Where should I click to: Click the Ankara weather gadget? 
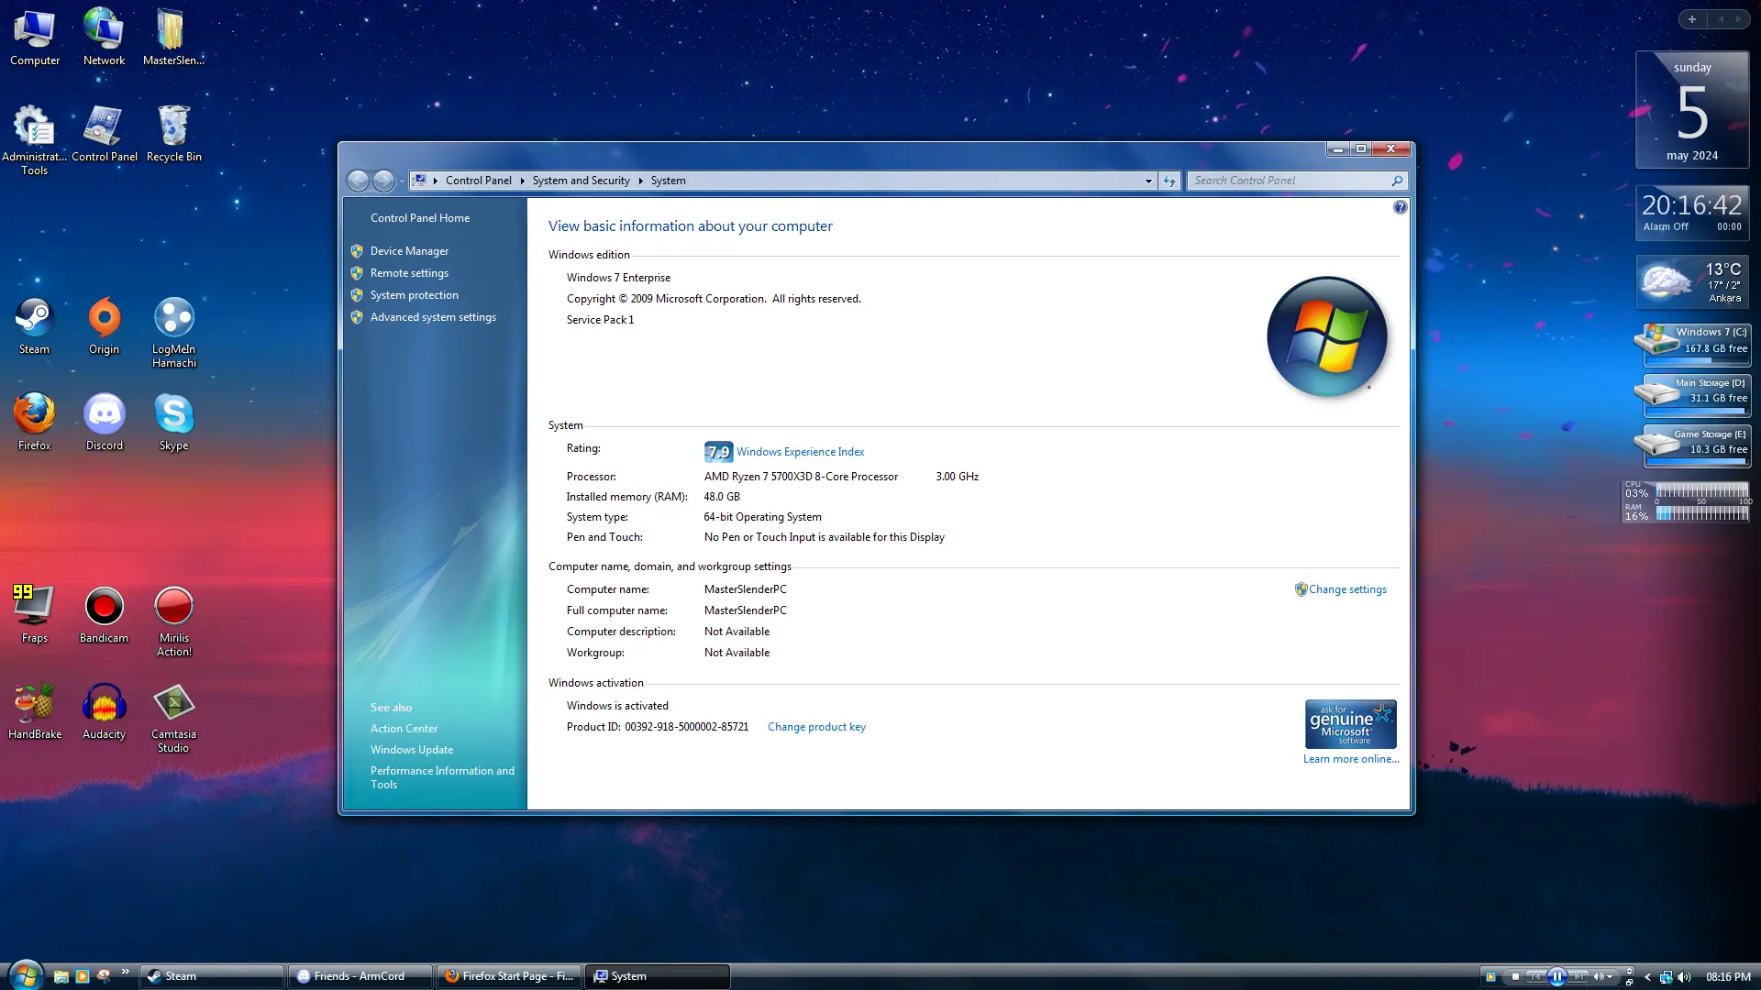tap(1693, 282)
